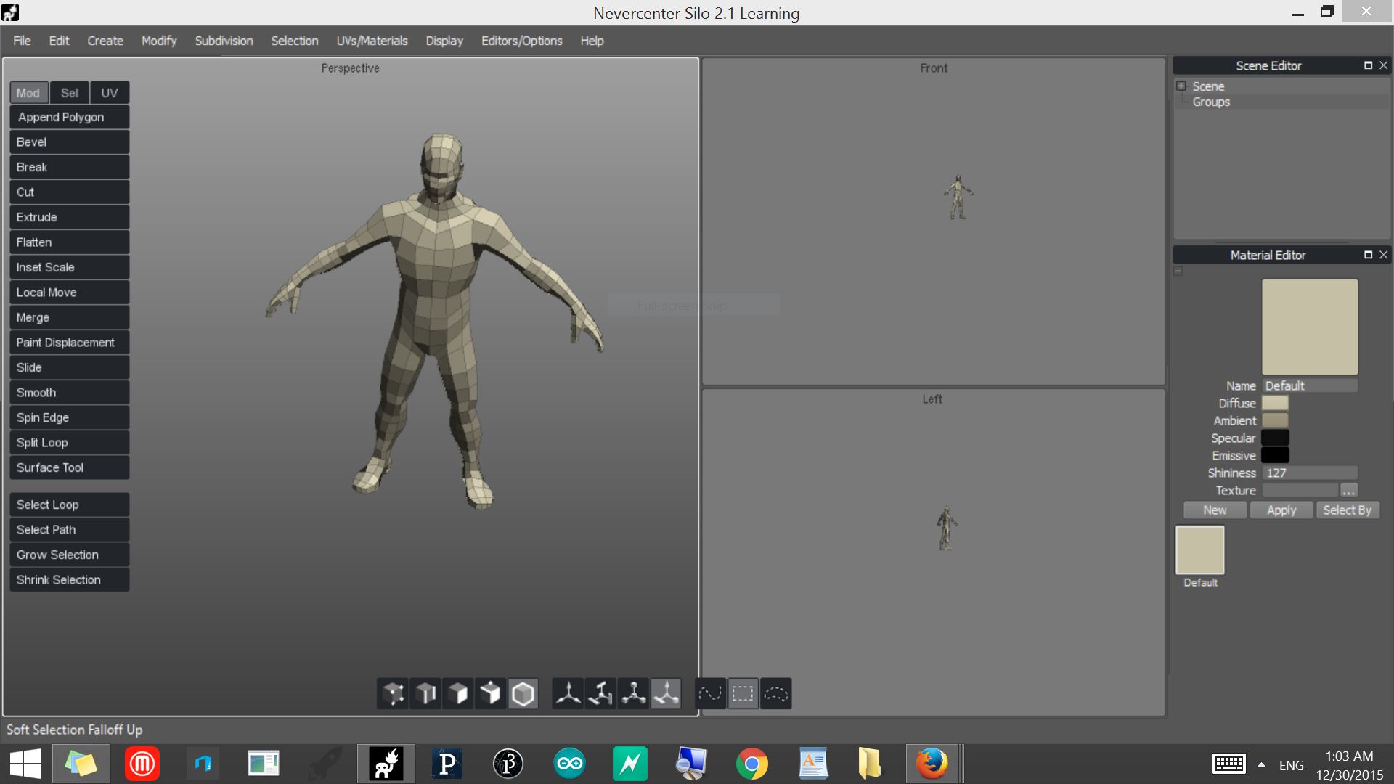Activate the rotate manipulator icon
Image resolution: width=1394 pixels, height=784 pixels.
coord(600,694)
